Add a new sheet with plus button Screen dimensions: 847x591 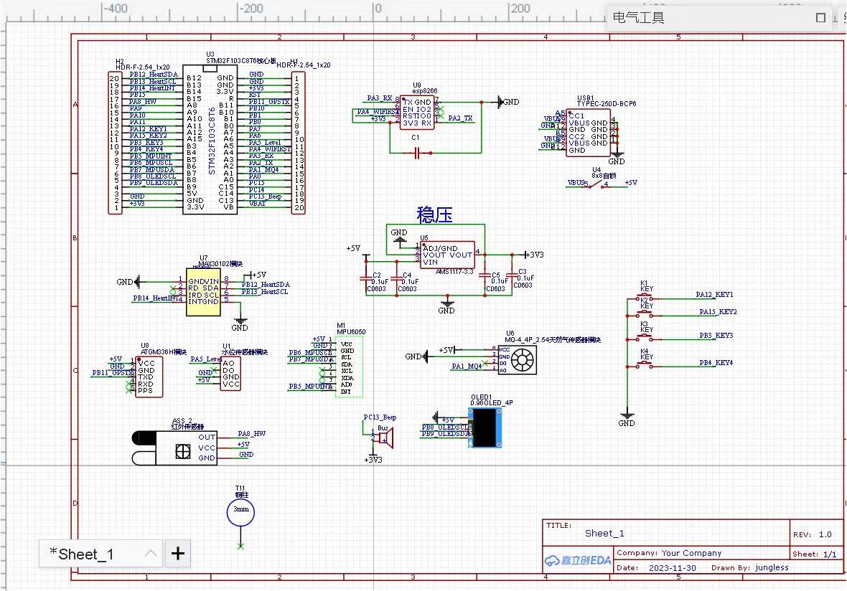pyautogui.click(x=178, y=554)
